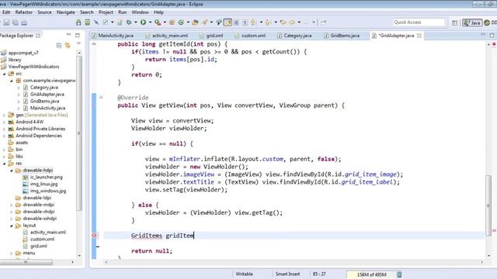Toggle Block Selection Mode icon
The width and height of the screenshot is (497, 279).
click(x=236, y=22)
